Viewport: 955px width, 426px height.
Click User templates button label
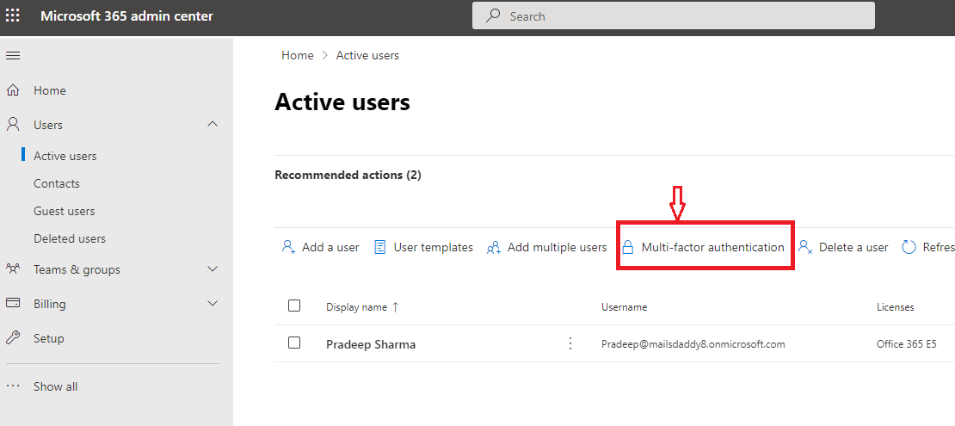(434, 248)
